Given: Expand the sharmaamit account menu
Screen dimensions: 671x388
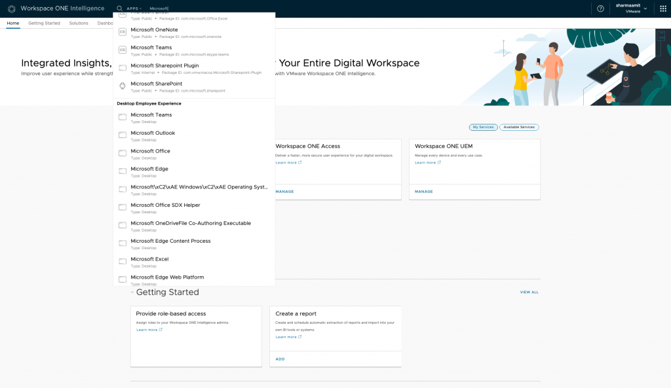Looking at the screenshot, I should point(631,9).
